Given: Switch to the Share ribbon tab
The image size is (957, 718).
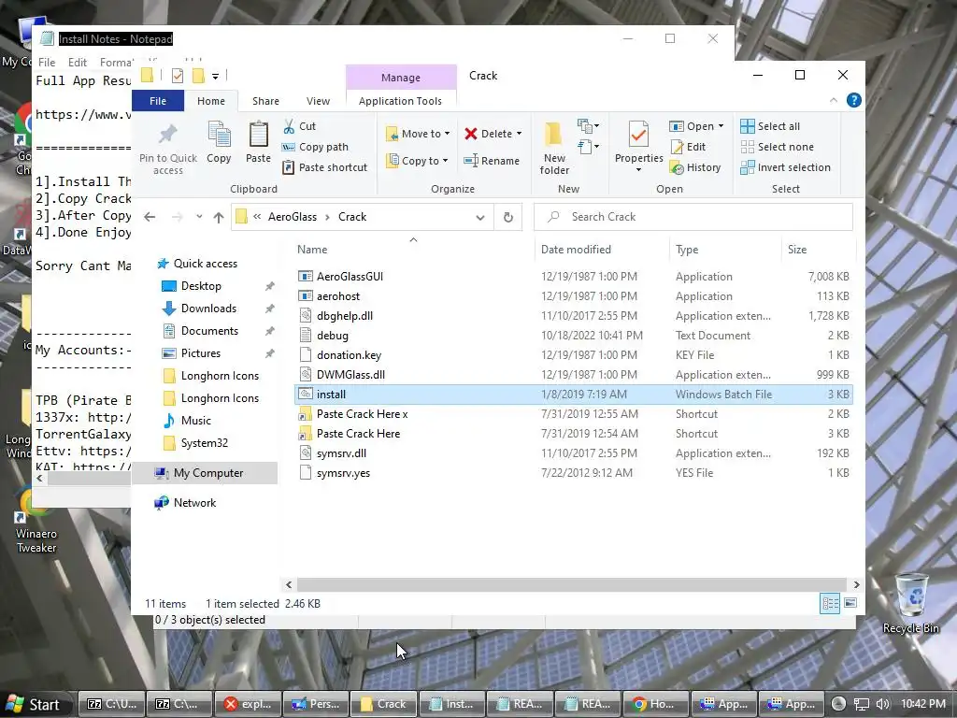Looking at the screenshot, I should (x=265, y=101).
